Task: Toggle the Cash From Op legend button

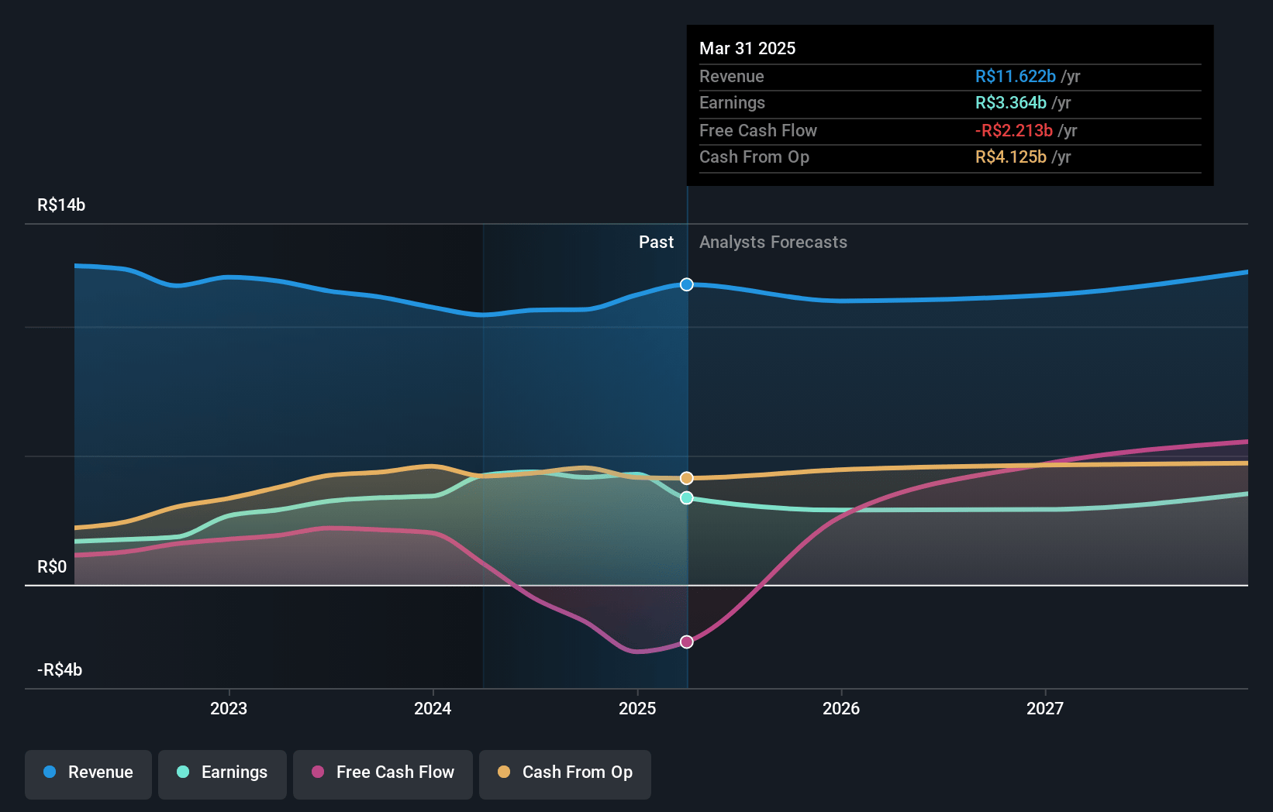Action: (565, 774)
